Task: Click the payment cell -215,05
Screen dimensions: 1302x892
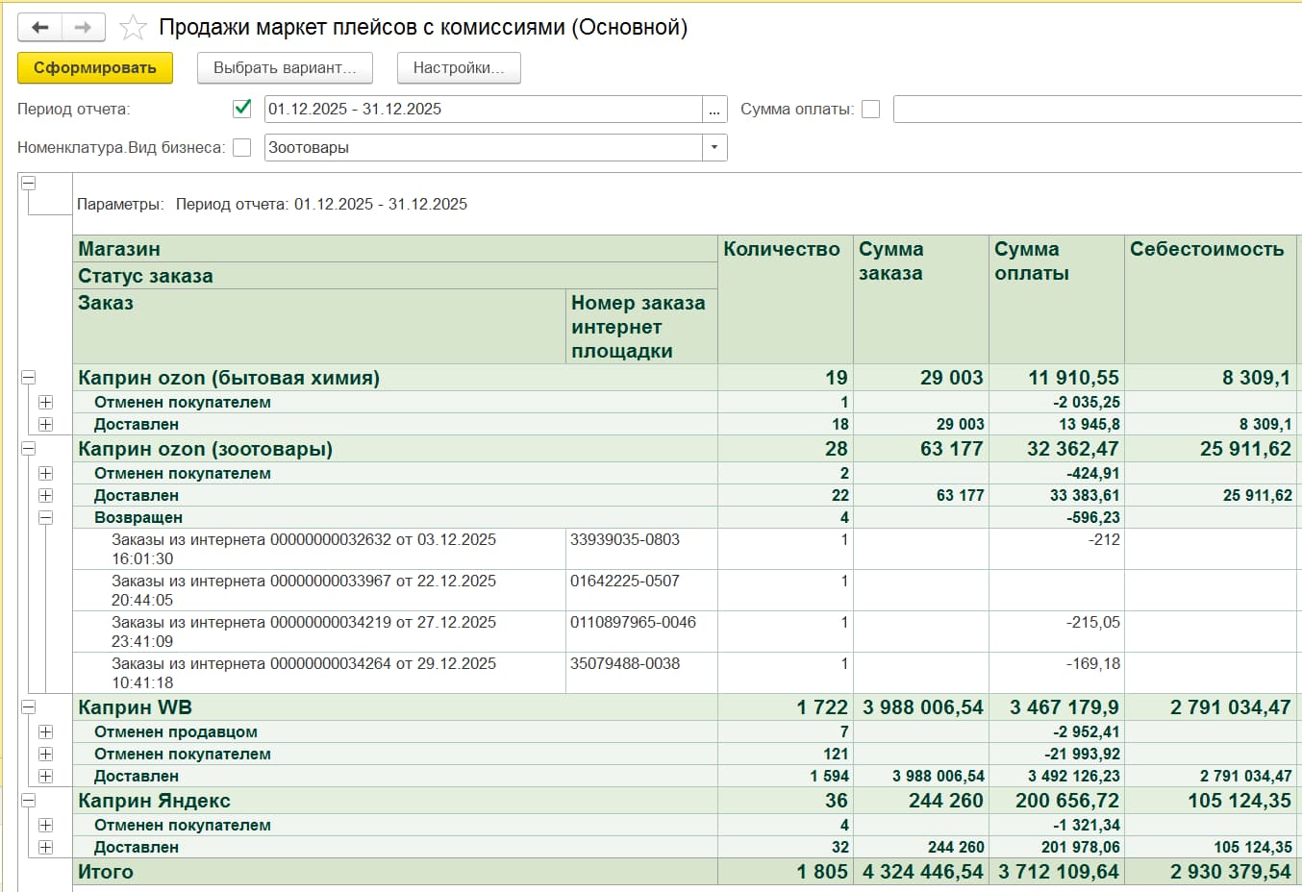Action: pyautogui.click(x=1093, y=623)
